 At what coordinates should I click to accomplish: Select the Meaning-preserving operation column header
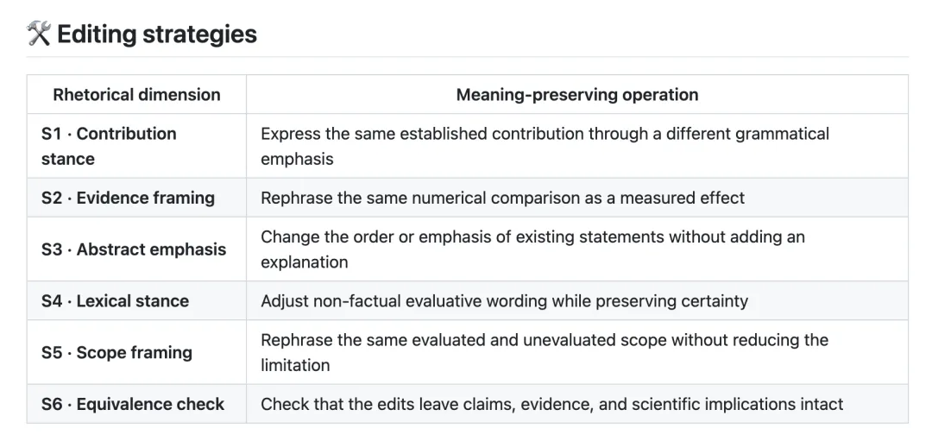click(577, 95)
